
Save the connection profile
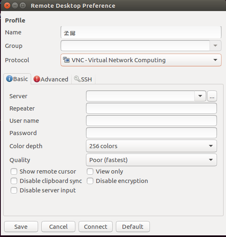click(x=21, y=227)
